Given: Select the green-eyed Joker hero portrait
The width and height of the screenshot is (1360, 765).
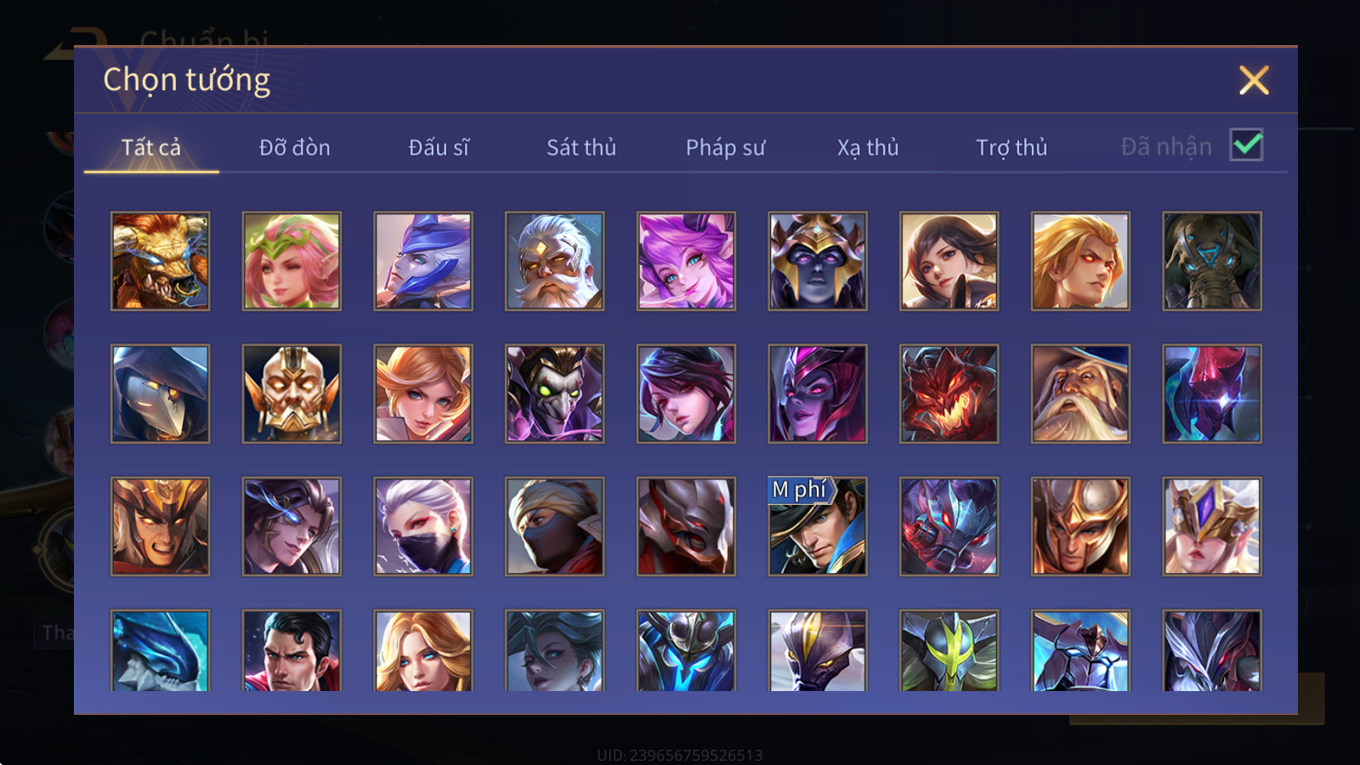Looking at the screenshot, I should click(x=554, y=394).
